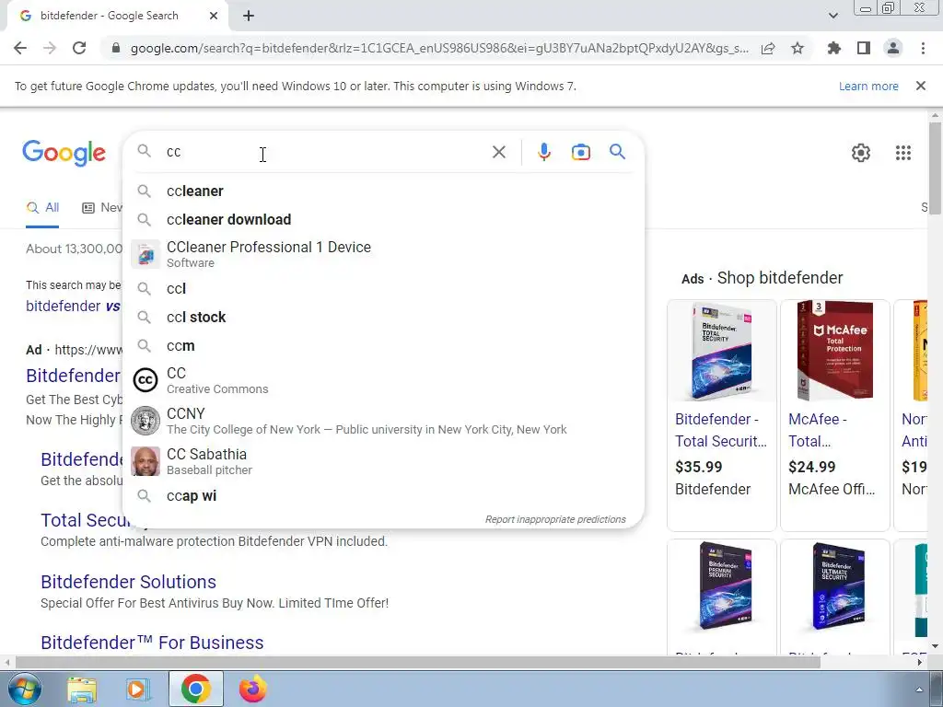Reload the current page
943x707 pixels.
(x=79, y=48)
